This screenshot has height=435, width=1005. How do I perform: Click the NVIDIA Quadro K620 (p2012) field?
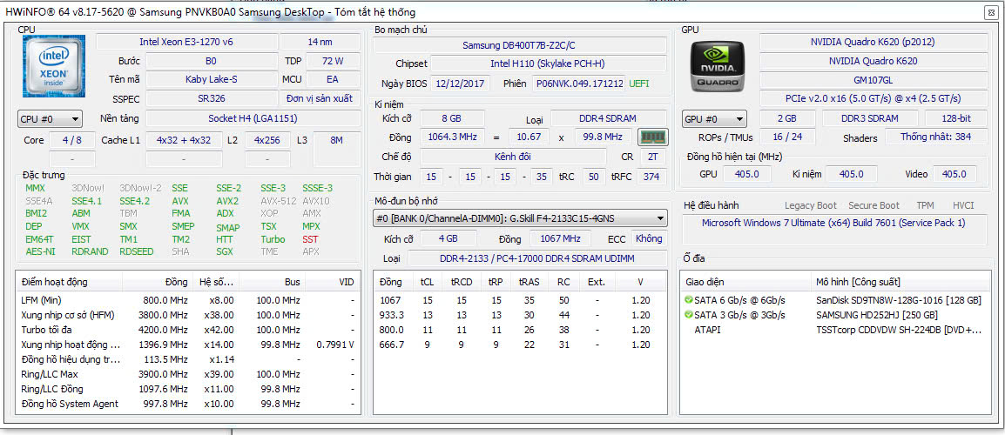click(x=873, y=42)
